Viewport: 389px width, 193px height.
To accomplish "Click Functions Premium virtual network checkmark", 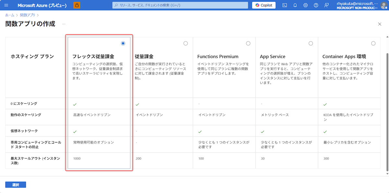I will click(200, 131).
